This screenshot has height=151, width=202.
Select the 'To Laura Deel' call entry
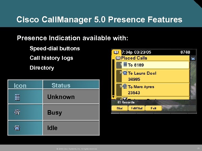pyautogui.click(x=153, y=76)
